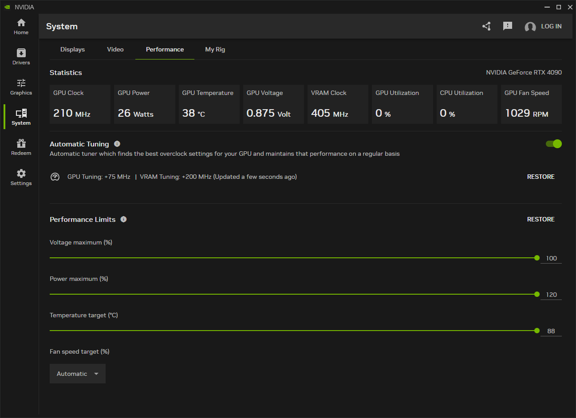Open the feedback icon in header

508,26
